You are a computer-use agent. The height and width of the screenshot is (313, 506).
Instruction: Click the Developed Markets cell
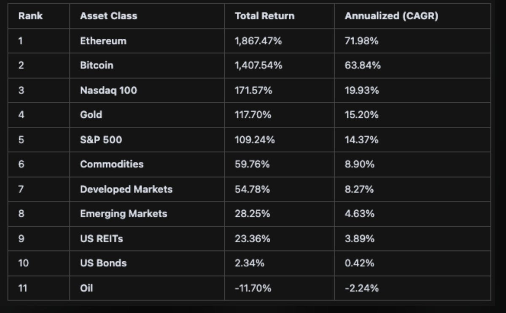[126, 189]
